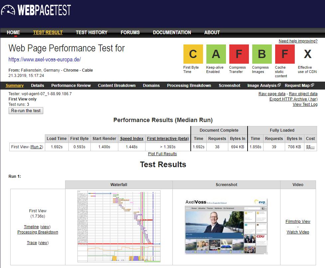Open the ABOUT navigation item
This screenshot has width=325, height=268.
click(x=212, y=33)
